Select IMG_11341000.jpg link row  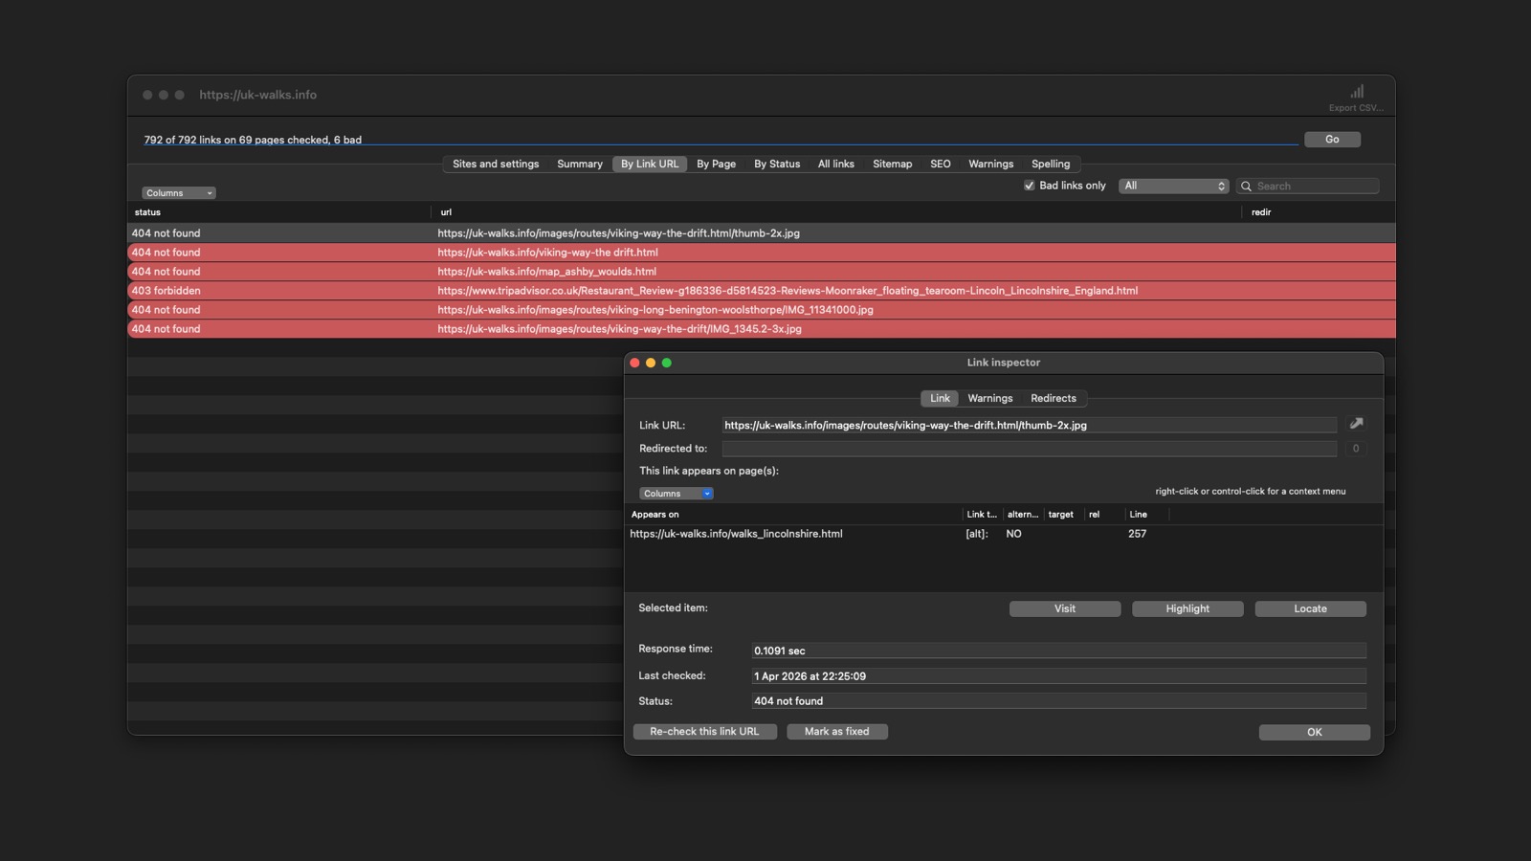[x=762, y=310]
